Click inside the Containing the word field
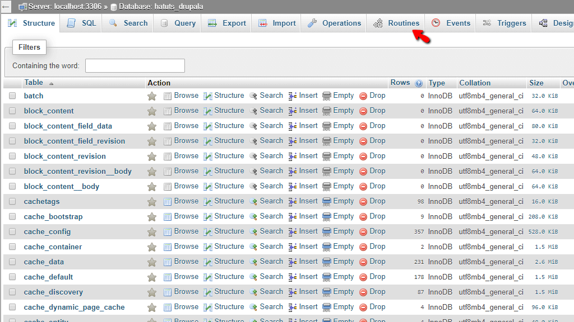Screen dimensions: 574x322 pos(135,66)
